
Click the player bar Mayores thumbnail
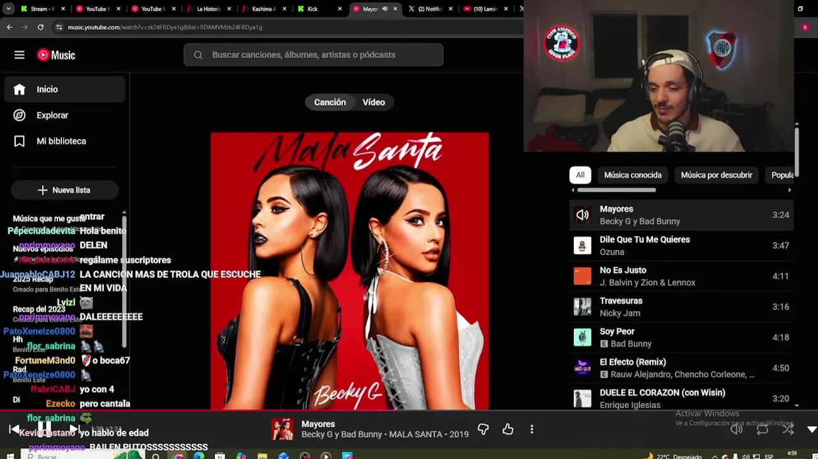pos(282,429)
